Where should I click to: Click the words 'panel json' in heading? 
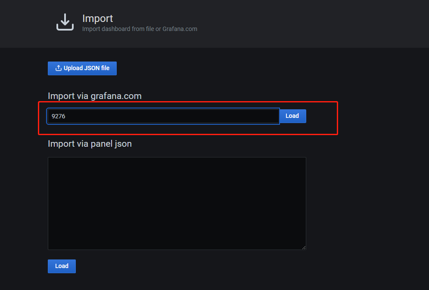click(111, 144)
